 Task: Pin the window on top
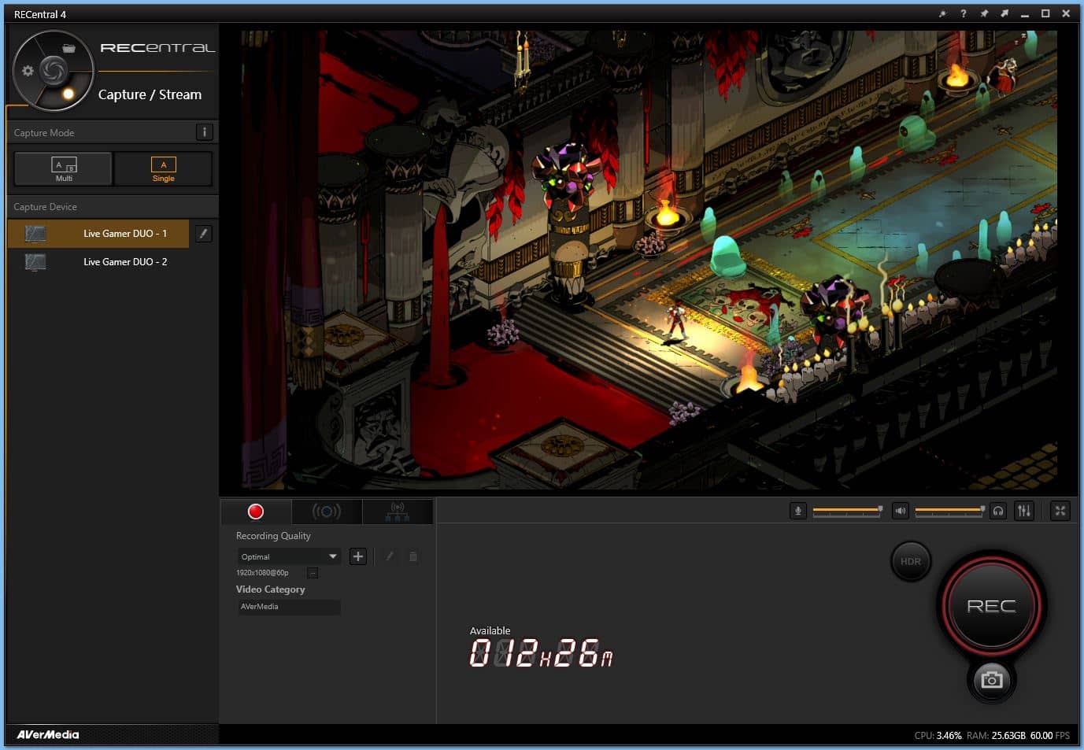click(984, 13)
